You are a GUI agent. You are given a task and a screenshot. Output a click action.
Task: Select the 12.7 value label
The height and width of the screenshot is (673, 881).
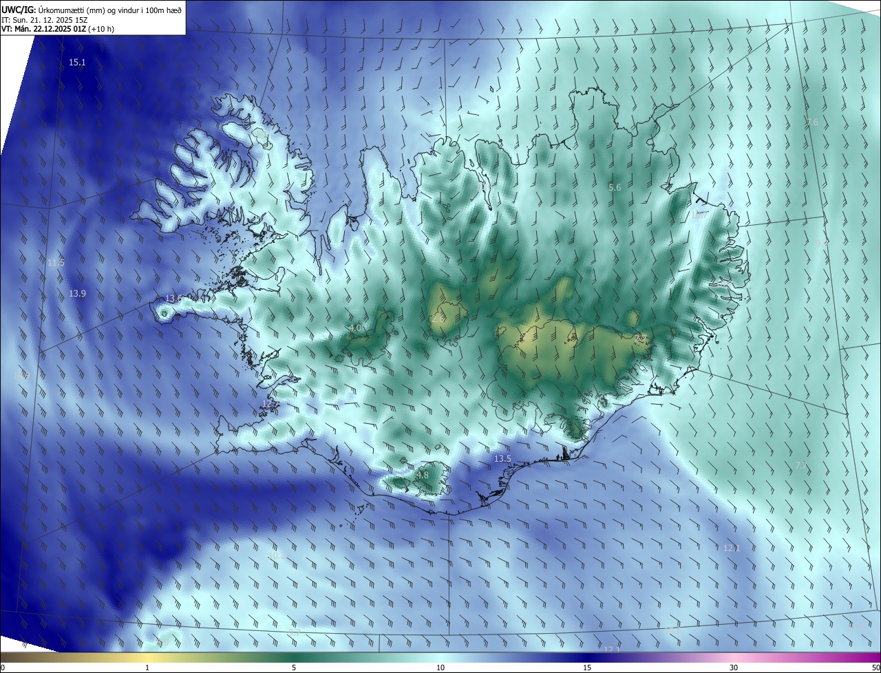[269, 404]
